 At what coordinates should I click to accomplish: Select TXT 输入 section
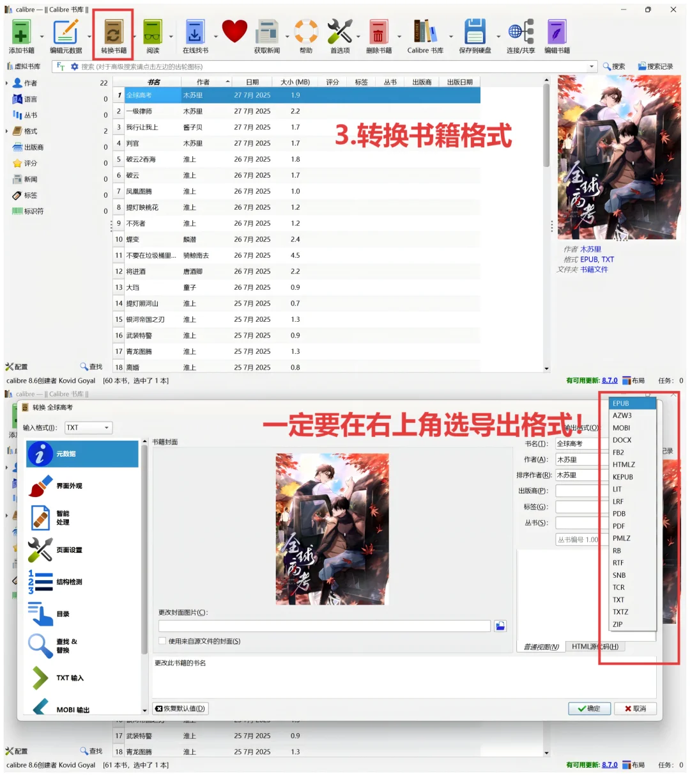pos(82,678)
